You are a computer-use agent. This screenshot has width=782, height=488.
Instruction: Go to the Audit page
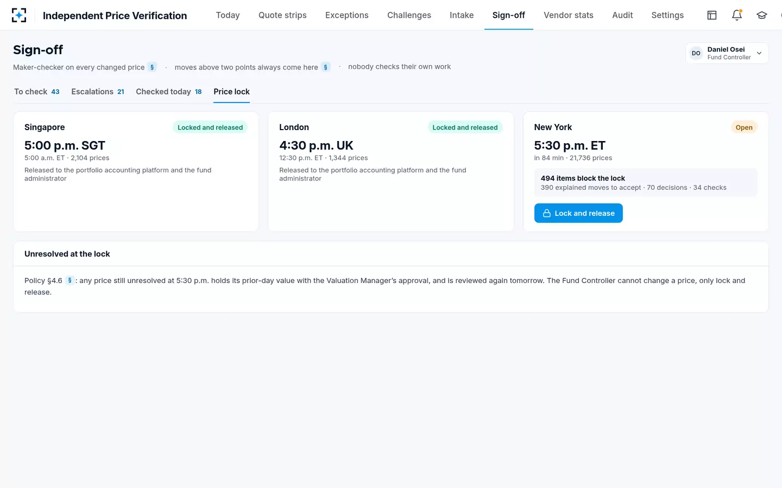pos(622,15)
